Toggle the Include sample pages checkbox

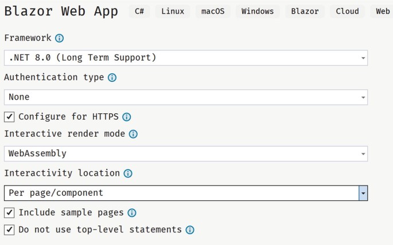coord(9,213)
